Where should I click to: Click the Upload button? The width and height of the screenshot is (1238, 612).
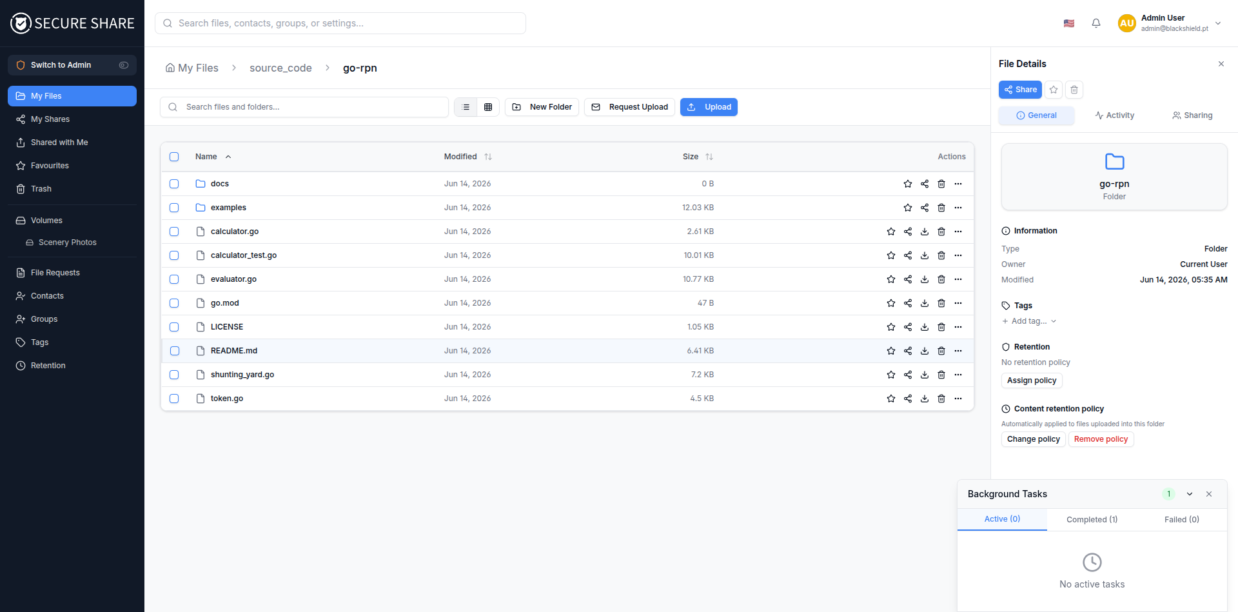[709, 107]
